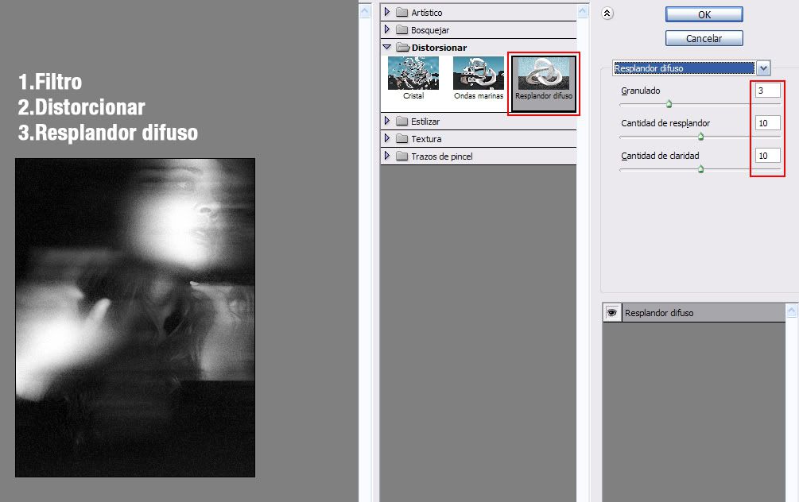Expand the Bosquejar filter folder
Viewport: 799px width, 502px height.
click(386, 29)
